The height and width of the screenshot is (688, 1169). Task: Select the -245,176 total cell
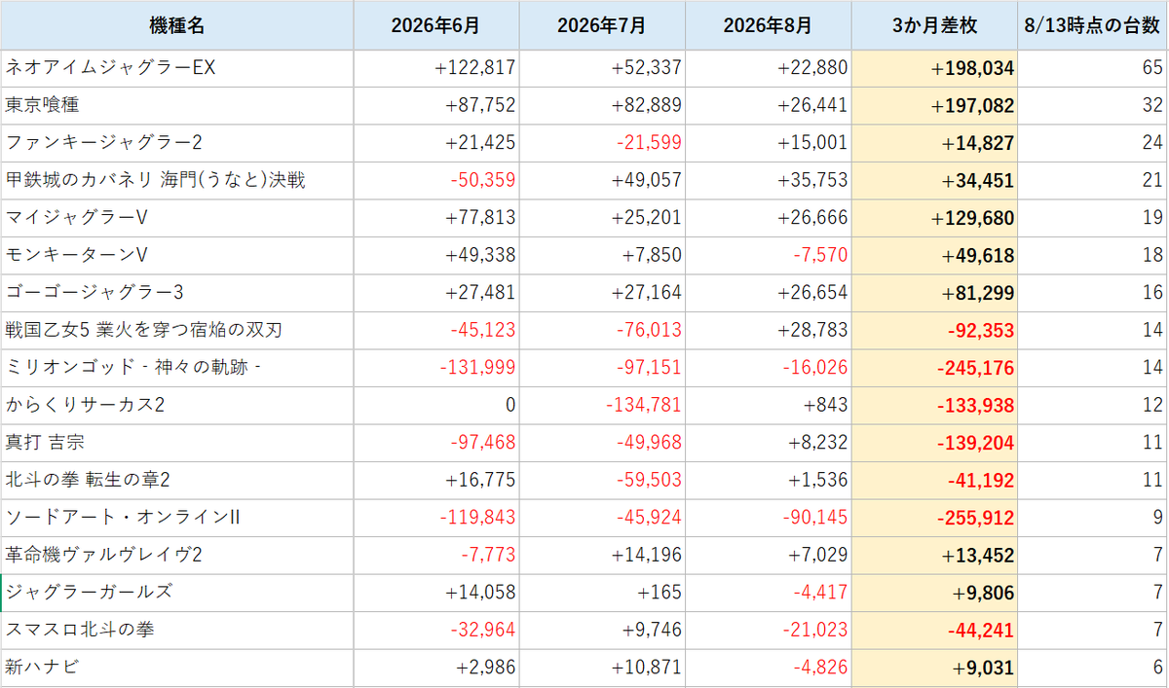point(934,368)
